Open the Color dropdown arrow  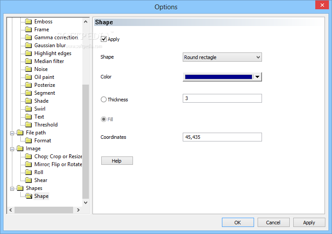point(258,77)
